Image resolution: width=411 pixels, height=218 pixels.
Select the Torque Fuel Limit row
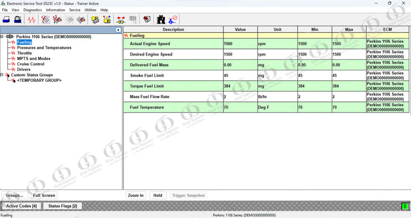click(x=266, y=86)
